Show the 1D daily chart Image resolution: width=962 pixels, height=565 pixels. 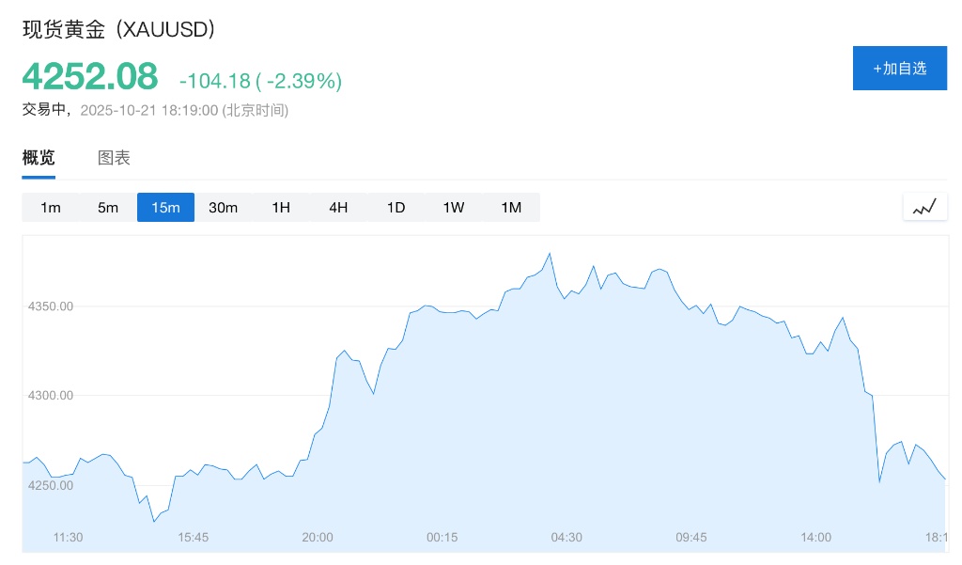coord(396,208)
